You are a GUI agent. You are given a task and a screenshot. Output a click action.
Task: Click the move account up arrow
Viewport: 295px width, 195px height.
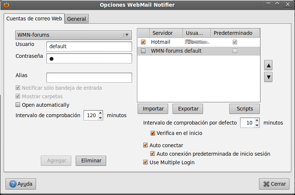(x=268, y=66)
